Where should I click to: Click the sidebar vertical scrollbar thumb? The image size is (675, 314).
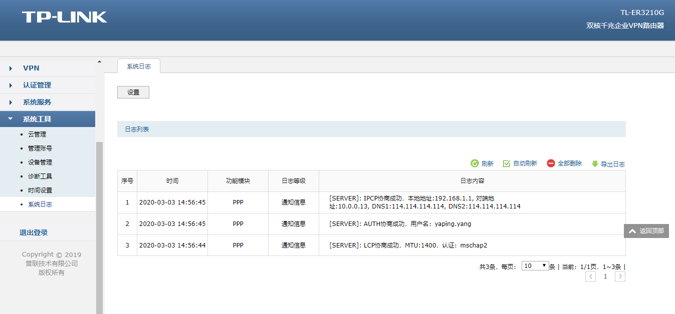[x=99, y=227]
